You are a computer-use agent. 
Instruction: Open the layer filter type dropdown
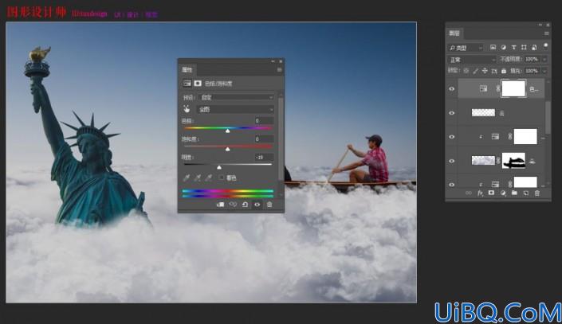point(466,47)
